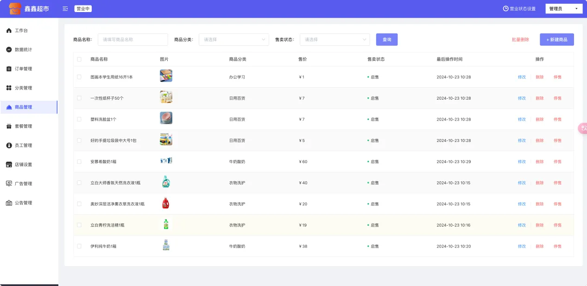Image resolution: width=587 pixels, height=286 pixels.
Task: Open 数据统计 chart icon in sidebar
Action: [x=9, y=50]
